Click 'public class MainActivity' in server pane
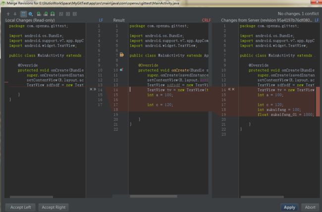Viewport: 322px width, 212px height. [276, 55]
